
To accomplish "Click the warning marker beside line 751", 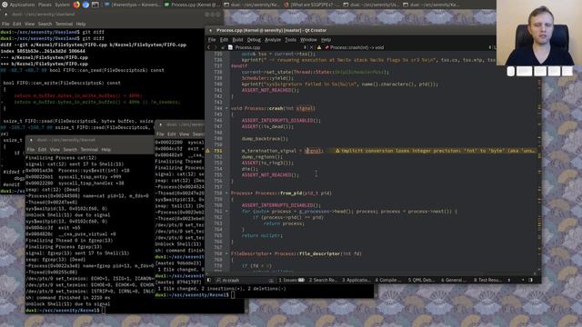I will tap(208, 151).
